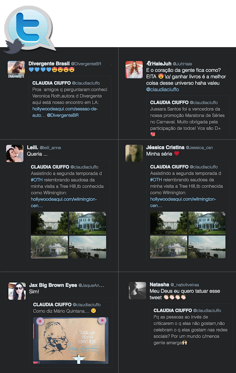Click Jax Big Brown Eyes avatar

[x=17, y=291]
